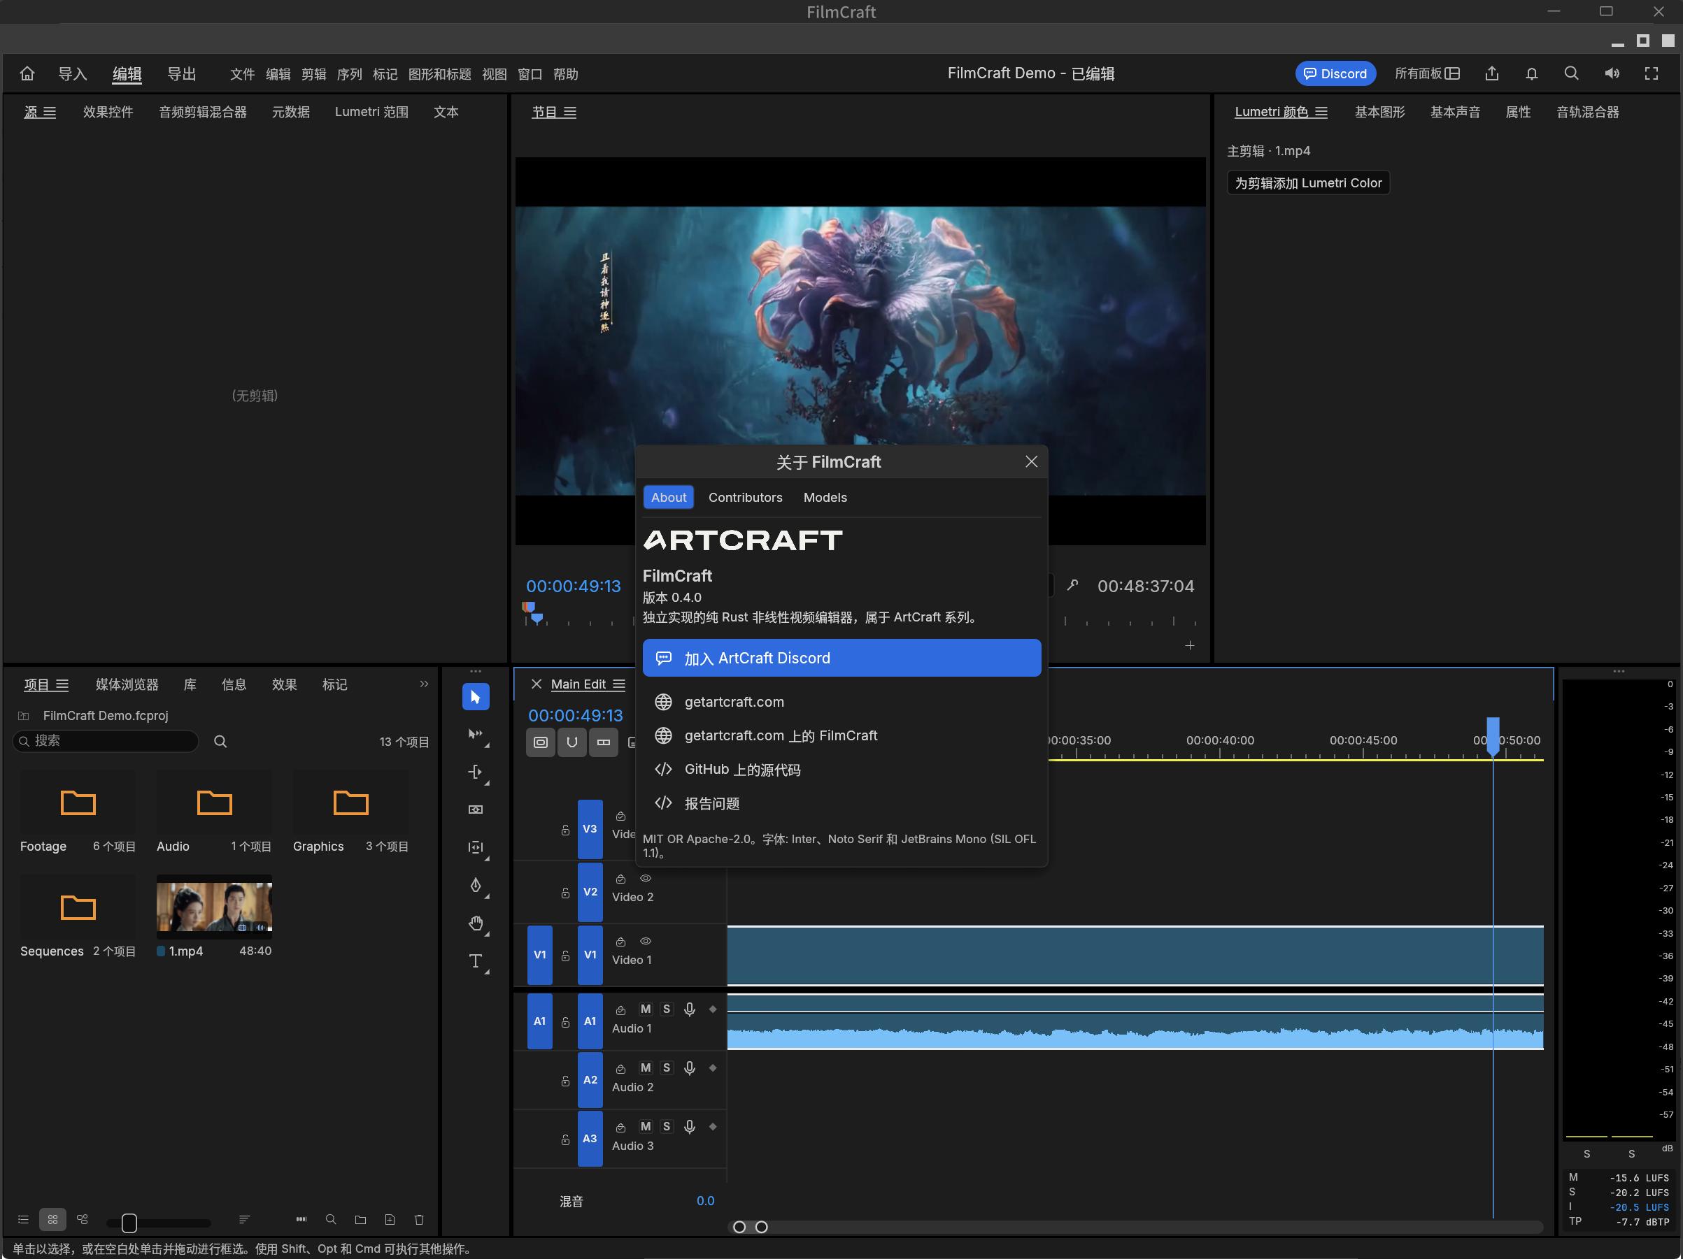This screenshot has height=1259, width=1683.
Task: Open the Main Edit sequence menu
Action: tap(619, 684)
